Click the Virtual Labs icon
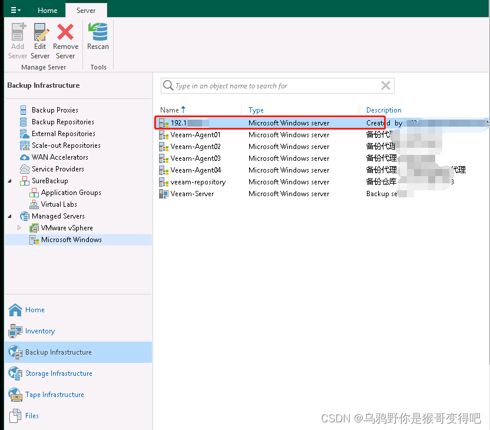 (x=34, y=204)
